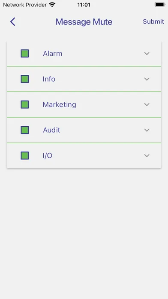168x299 pixels.
Task: Expand the I/O row chevron
Action: coord(147,156)
